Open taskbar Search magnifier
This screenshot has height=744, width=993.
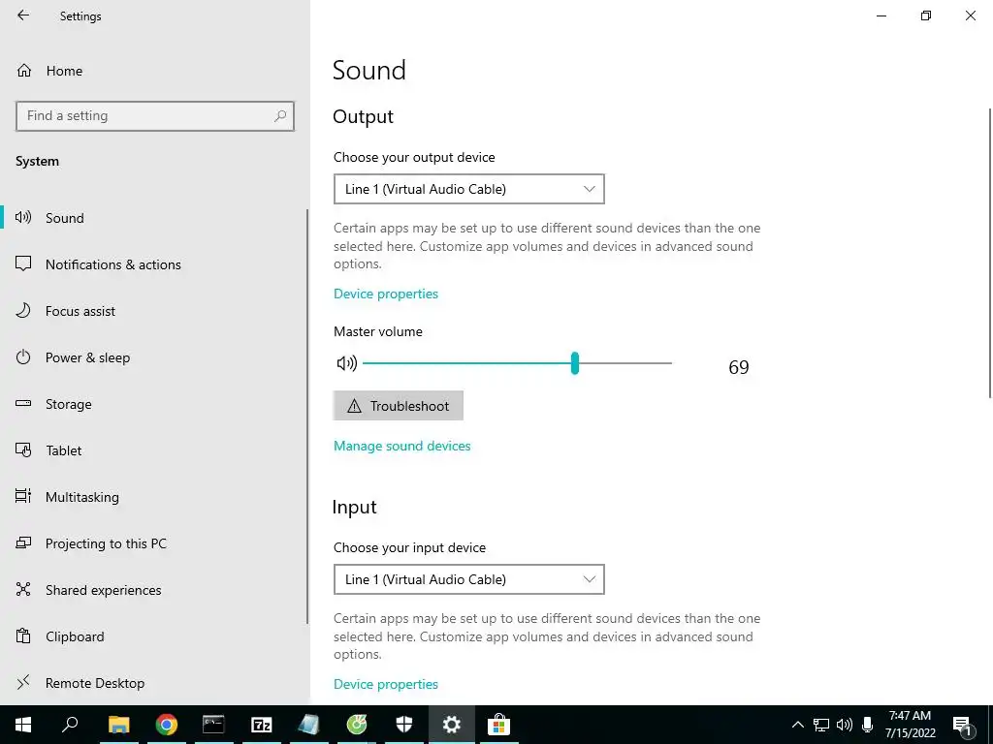(x=70, y=725)
